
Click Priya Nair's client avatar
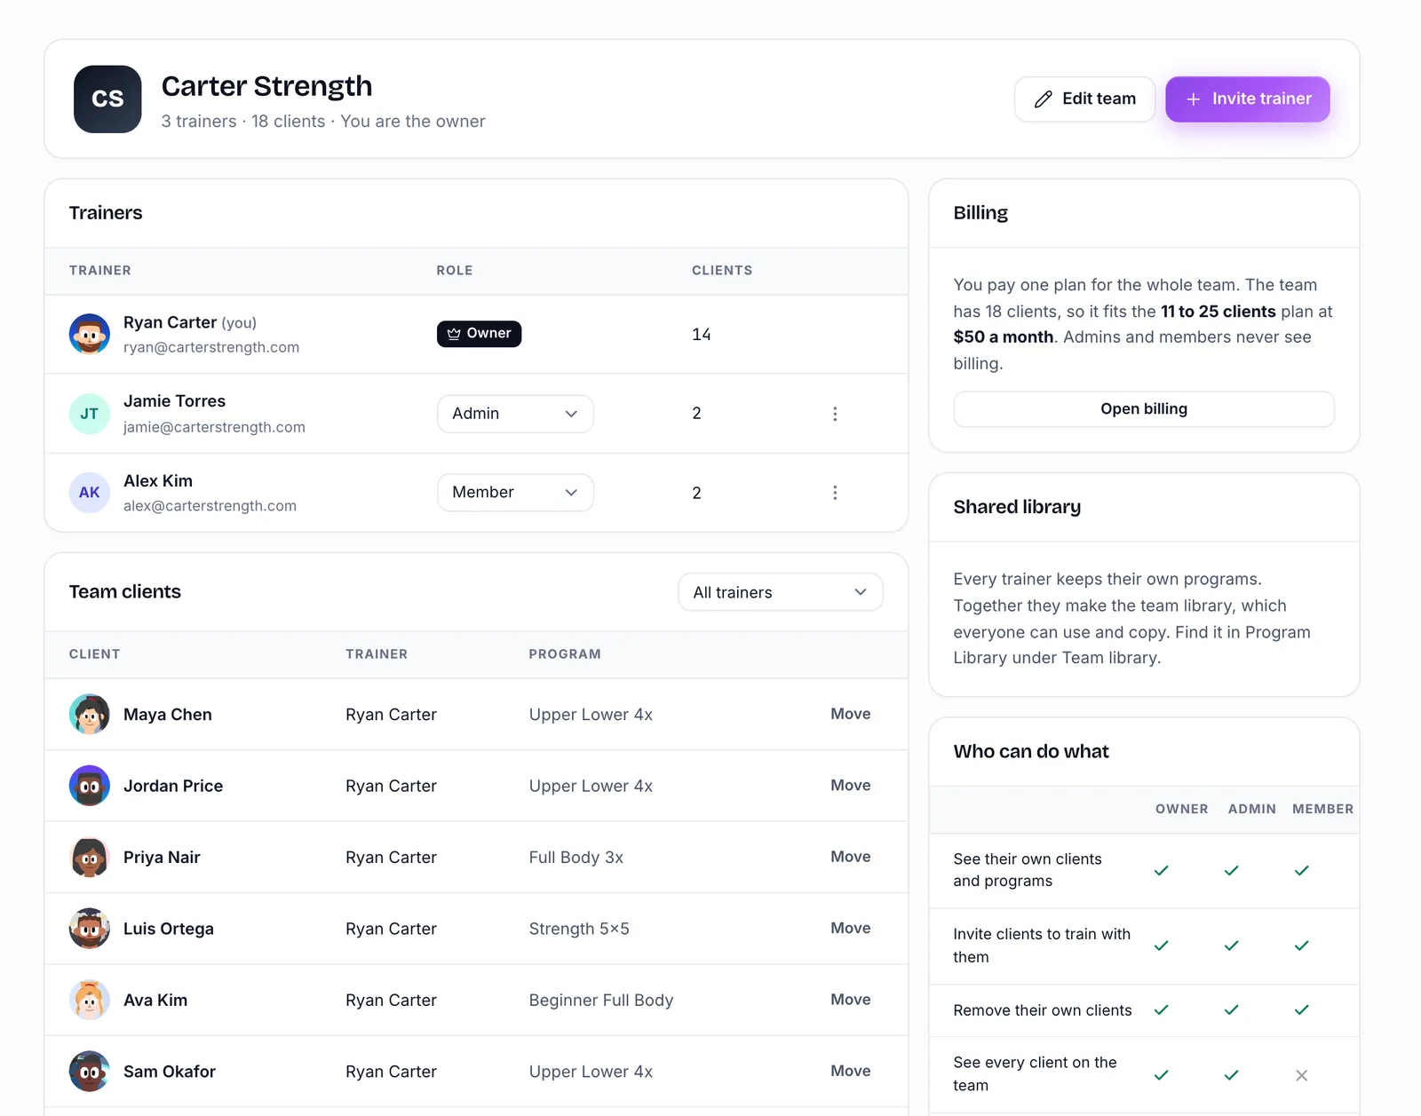pos(90,858)
